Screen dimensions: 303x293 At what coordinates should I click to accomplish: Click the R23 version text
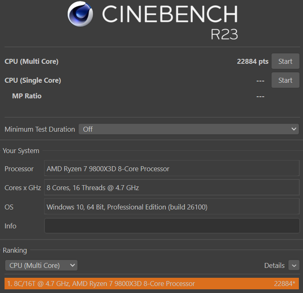pos(224,34)
